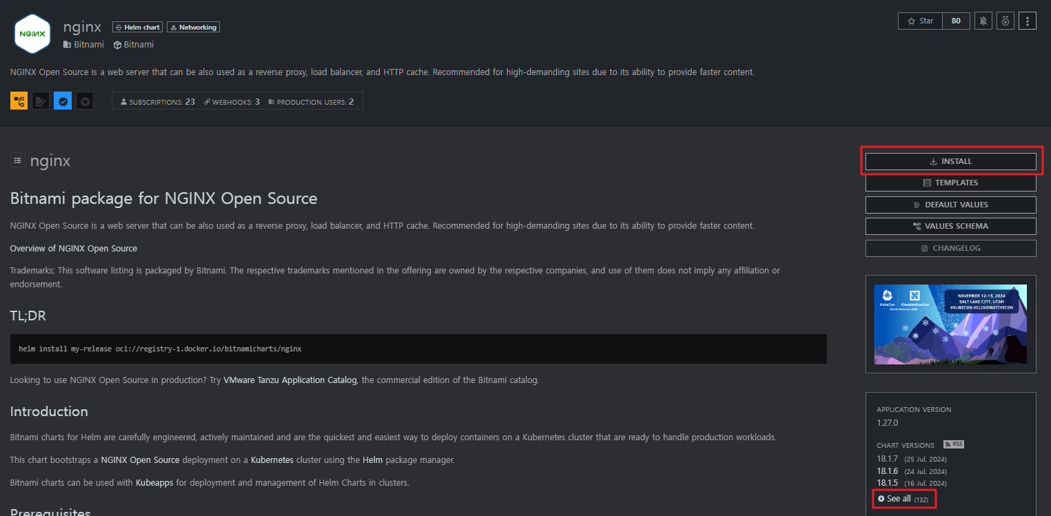
Task: Click the nginx package title at top
Action: (x=82, y=27)
